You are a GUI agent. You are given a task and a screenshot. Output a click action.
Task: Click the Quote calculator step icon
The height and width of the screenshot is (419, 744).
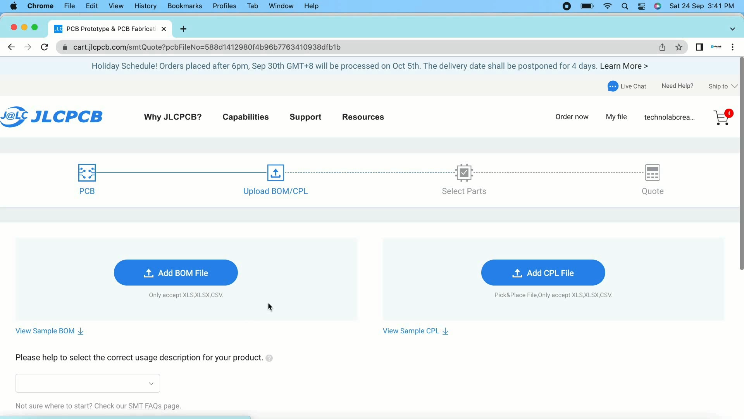[653, 173]
